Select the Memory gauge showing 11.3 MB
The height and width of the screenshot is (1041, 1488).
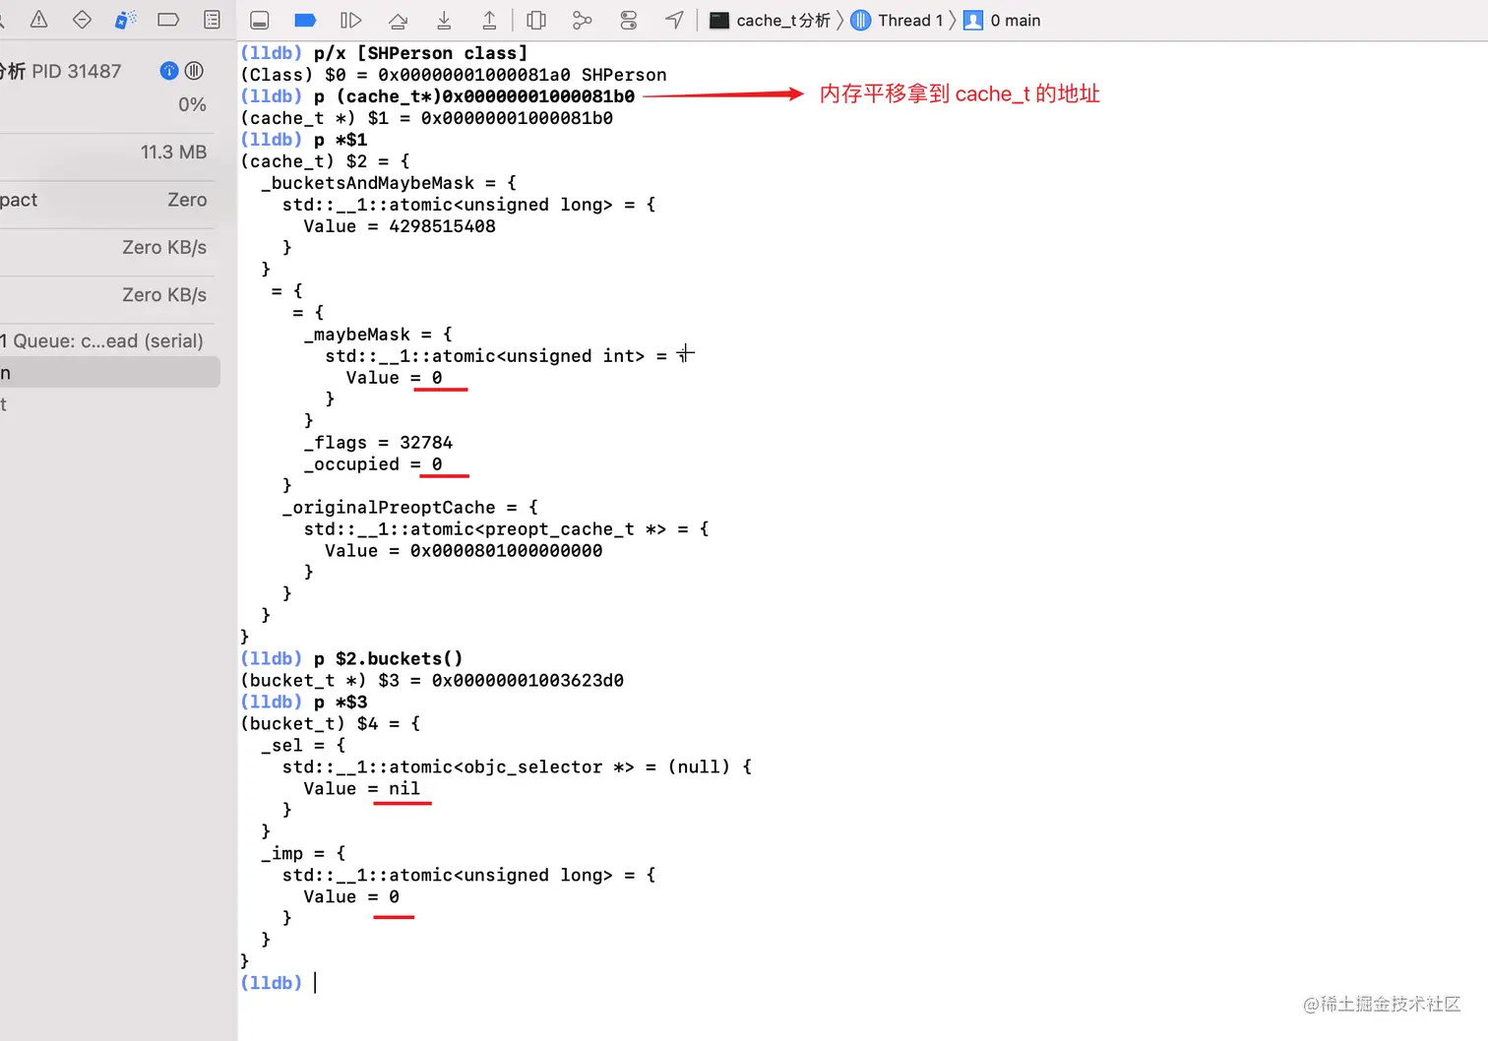tap(106, 153)
